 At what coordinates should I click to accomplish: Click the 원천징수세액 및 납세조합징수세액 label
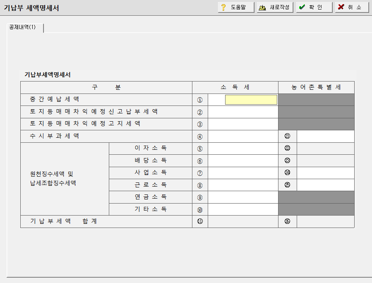click(x=53, y=179)
